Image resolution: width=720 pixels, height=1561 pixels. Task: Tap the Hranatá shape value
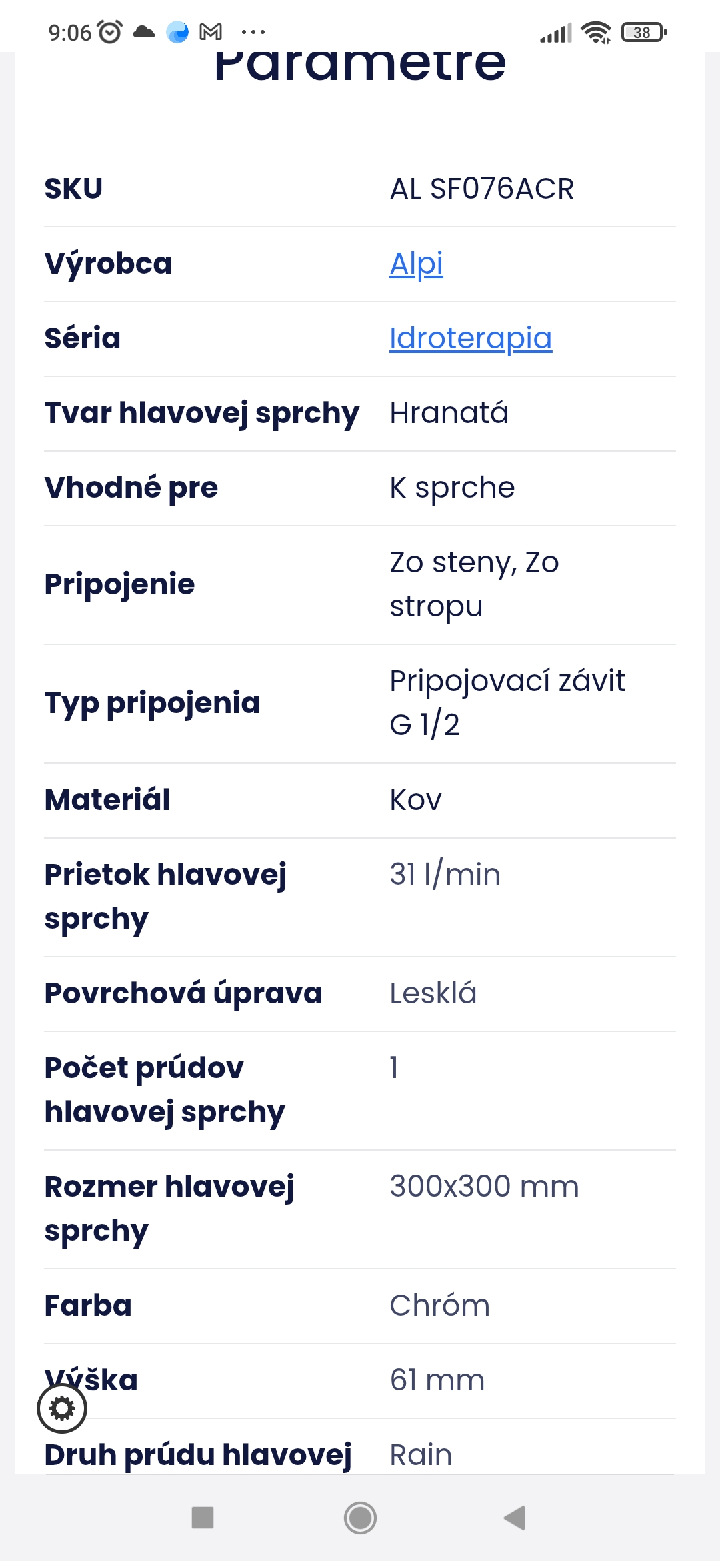coord(449,414)
